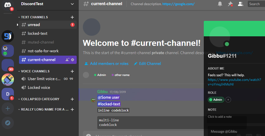Click google.com link in channel header
Viewport: 265px width, 136px height.
[178, 4]
